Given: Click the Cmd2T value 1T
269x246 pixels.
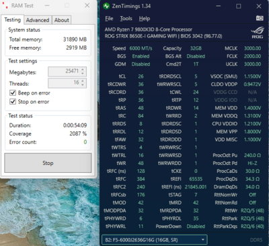Looking at the screenshot, I should click(196, 64).
